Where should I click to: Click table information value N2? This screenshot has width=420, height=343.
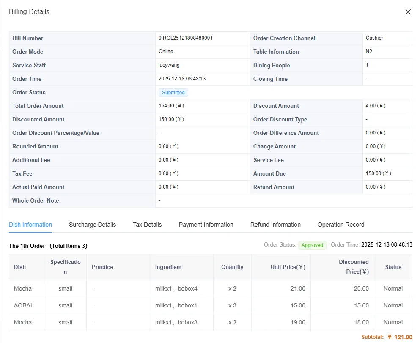(x=369, y=52)
